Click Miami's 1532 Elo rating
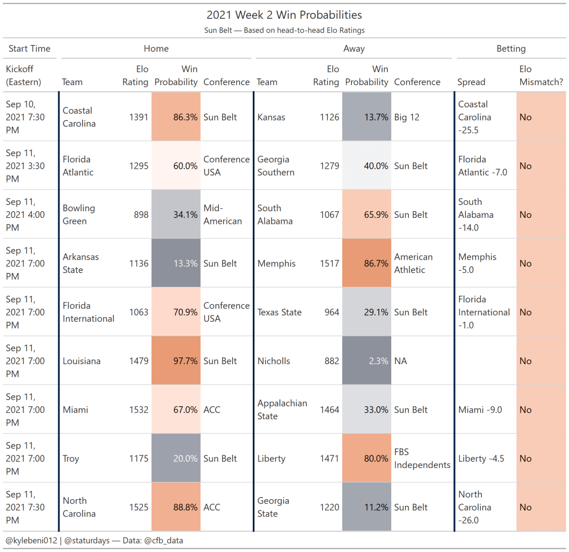This screenshot has height=552, width=569. click(x=138, y=410)
